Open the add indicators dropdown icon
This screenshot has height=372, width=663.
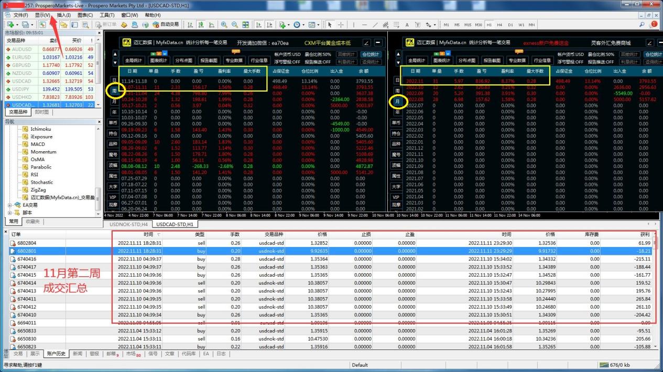coord(284,25)
